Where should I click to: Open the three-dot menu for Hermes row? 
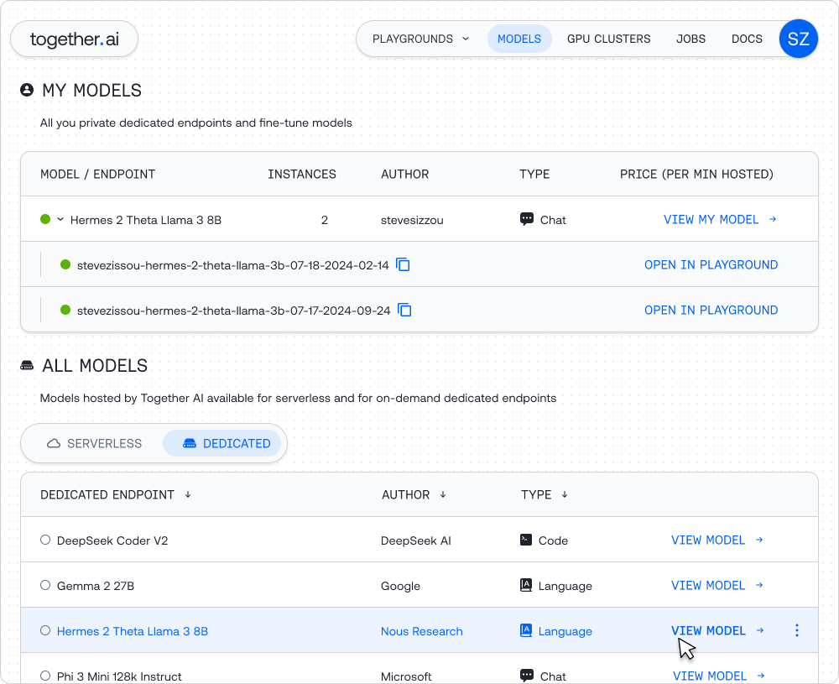[796, 631]
